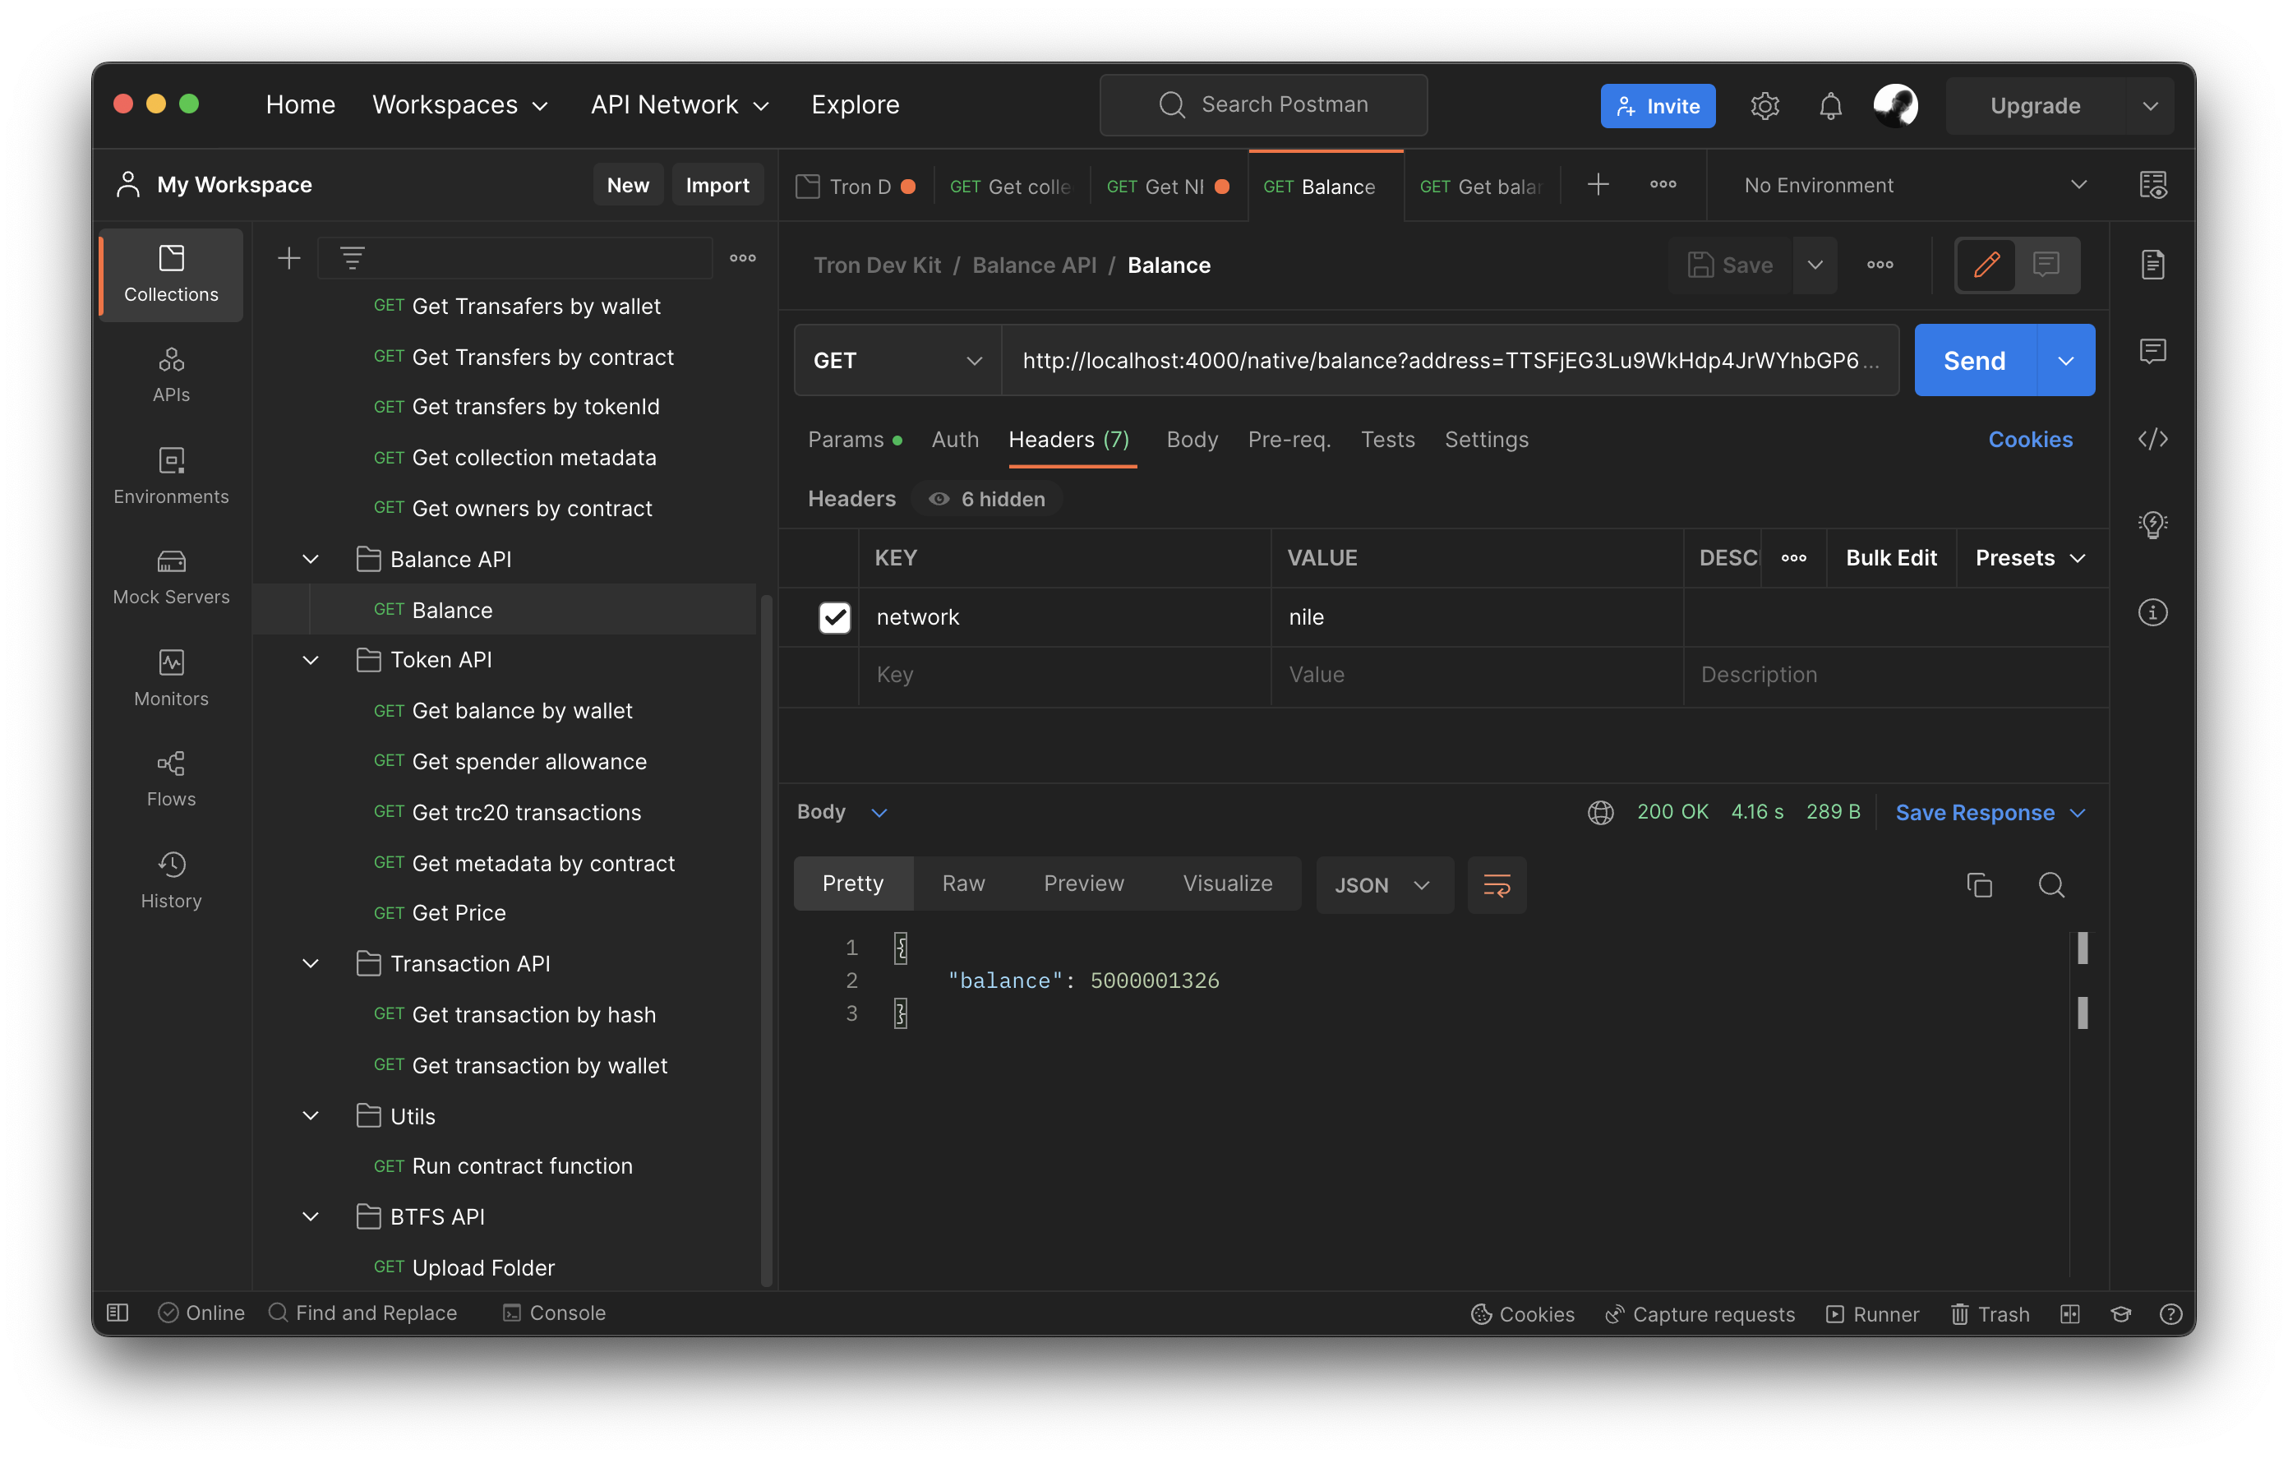Collapse the Token API folder
Screen dimensions: 2288x1458
point(311,660)
